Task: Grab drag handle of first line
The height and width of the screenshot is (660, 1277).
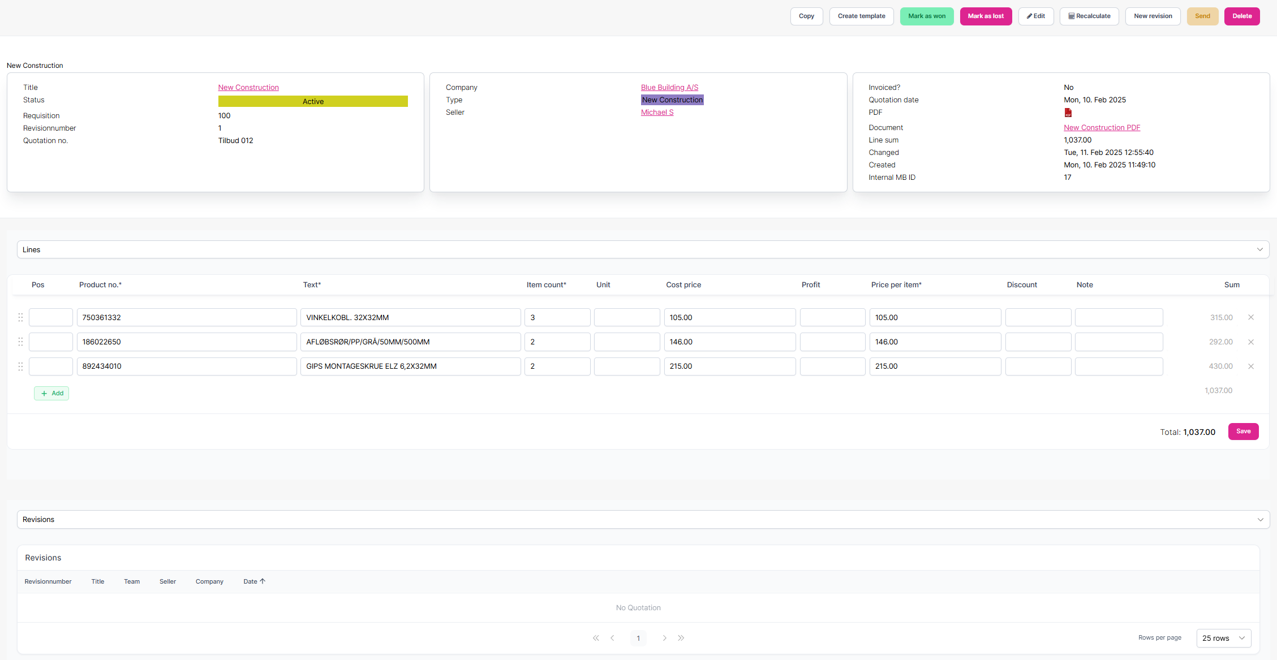Action: pos(20,317)
